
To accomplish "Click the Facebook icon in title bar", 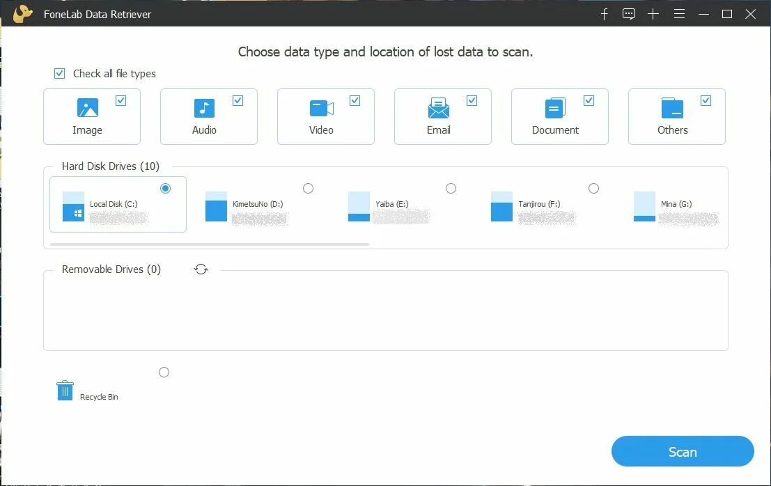I will 605,14.
